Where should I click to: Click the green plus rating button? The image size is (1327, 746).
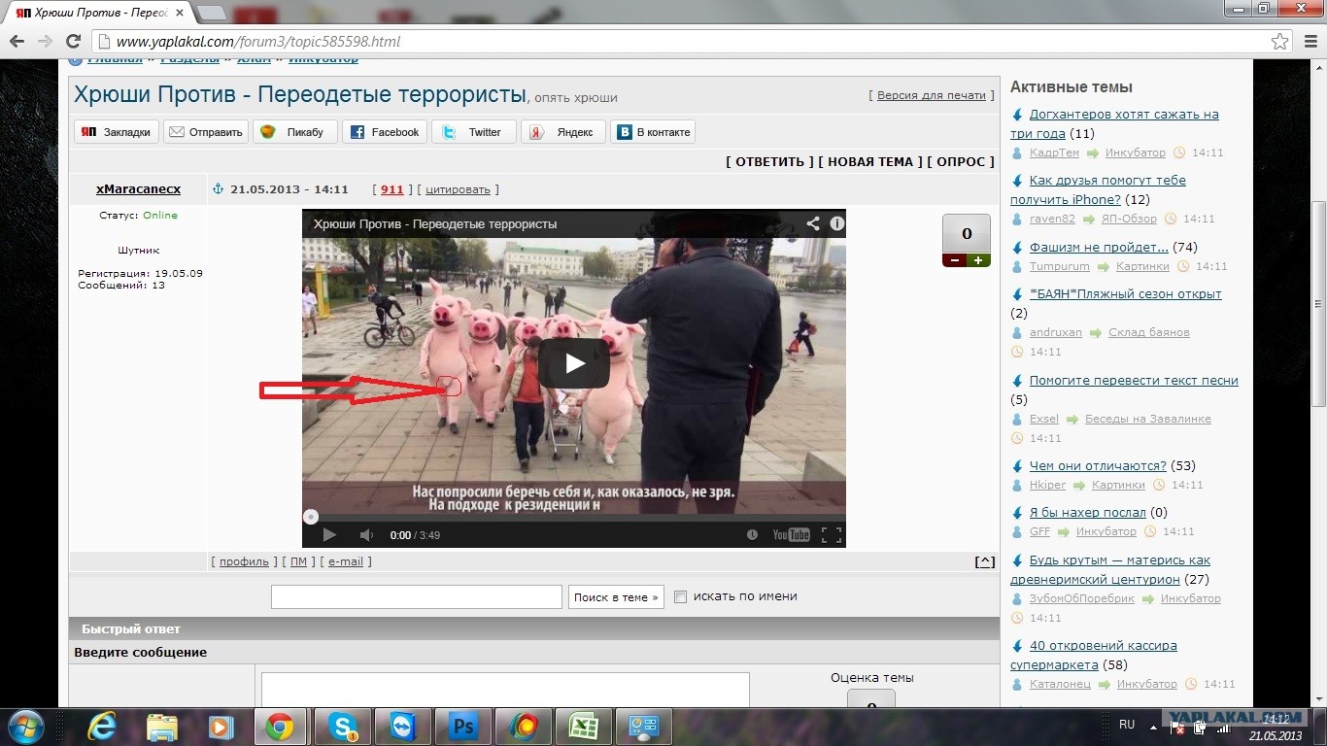point(978,260)
